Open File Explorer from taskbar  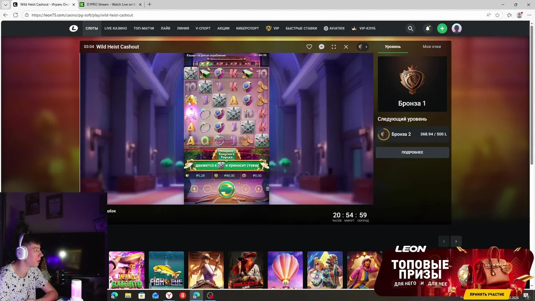coord(128,296)
